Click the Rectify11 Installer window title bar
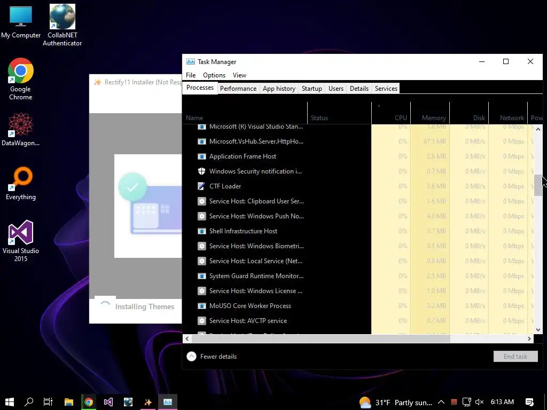Viewport: 547px width, 410px height. click(x=136, y=82)
